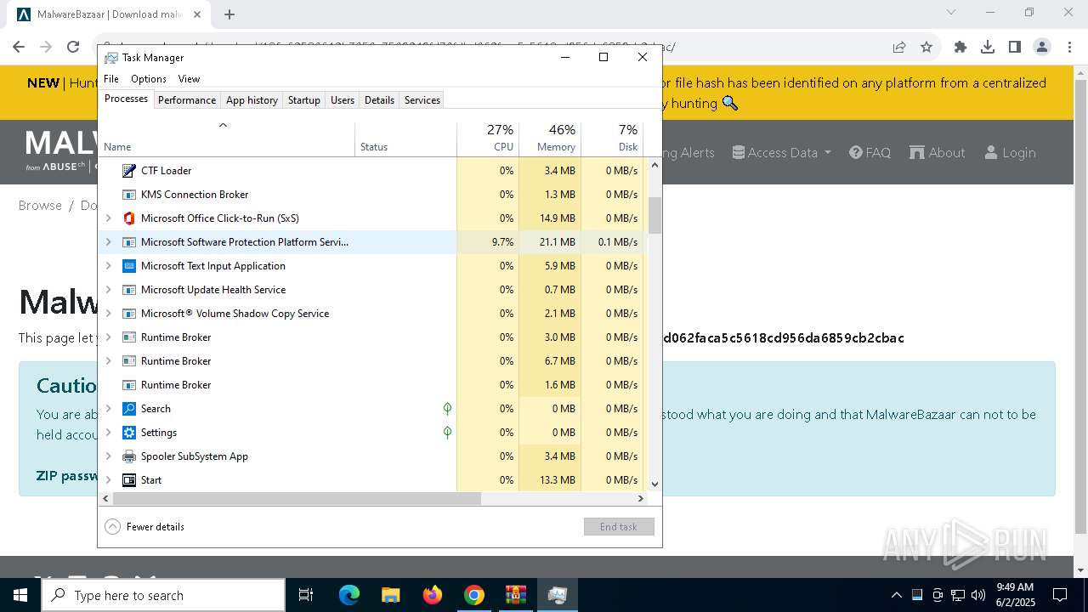Click the taskbar search input box
The height and width of the screenshot is (612, 1088).
(163, 595)
